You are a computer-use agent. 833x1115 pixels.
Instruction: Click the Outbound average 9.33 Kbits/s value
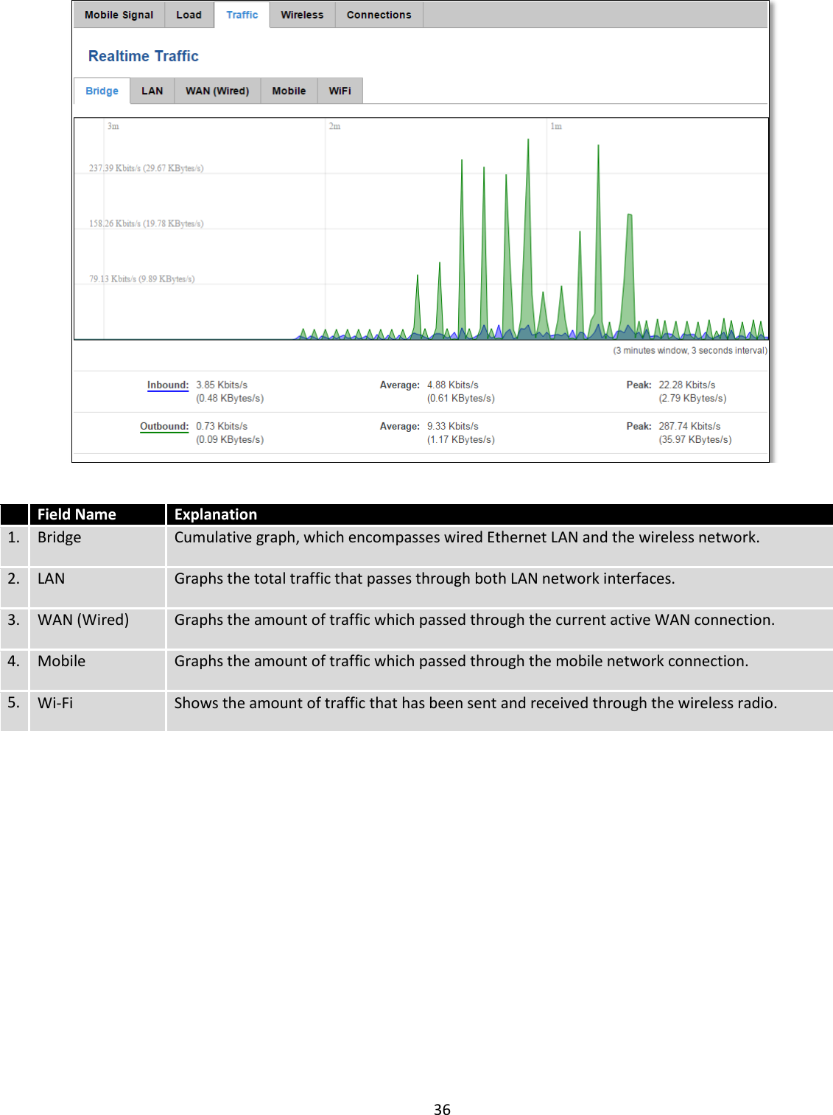453,426
